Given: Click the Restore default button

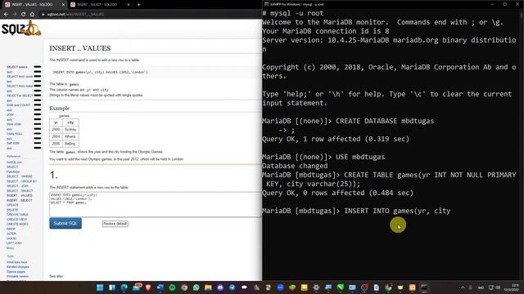Looking at the screenshot, I should tap(115, 224).
